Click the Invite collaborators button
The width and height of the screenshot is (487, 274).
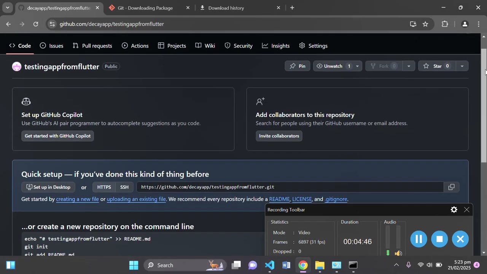pos(279,136)
